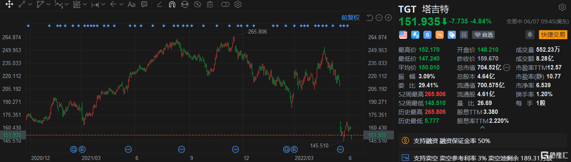Click the 151.935 price label on left axis
This screenshot has height=162, width=571.
tap(13, 135)
